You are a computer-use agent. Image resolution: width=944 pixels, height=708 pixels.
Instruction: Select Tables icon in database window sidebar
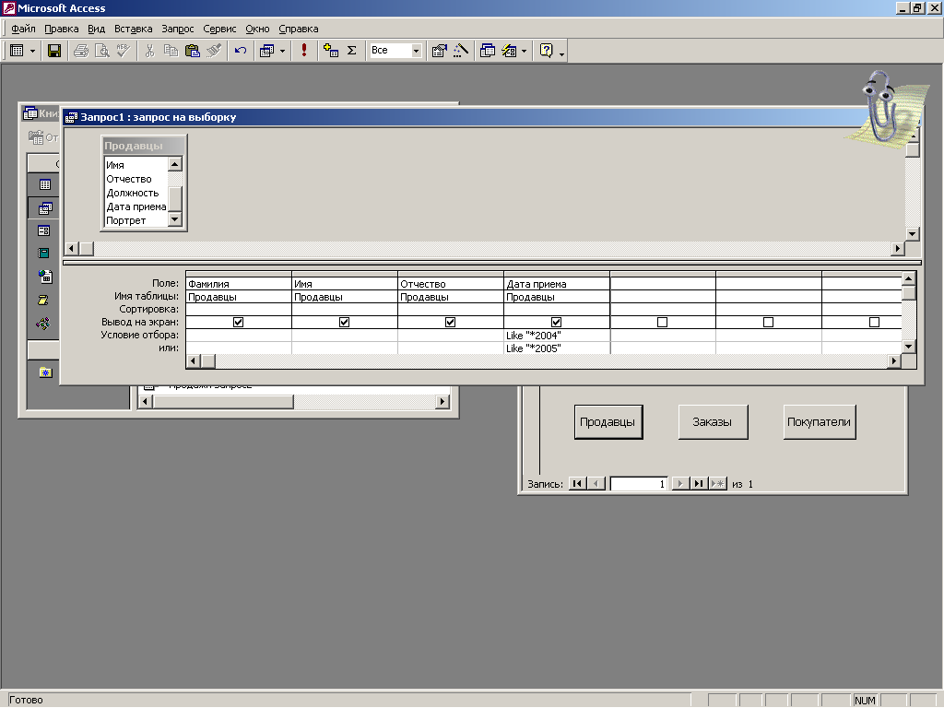(x=44, y=184)
